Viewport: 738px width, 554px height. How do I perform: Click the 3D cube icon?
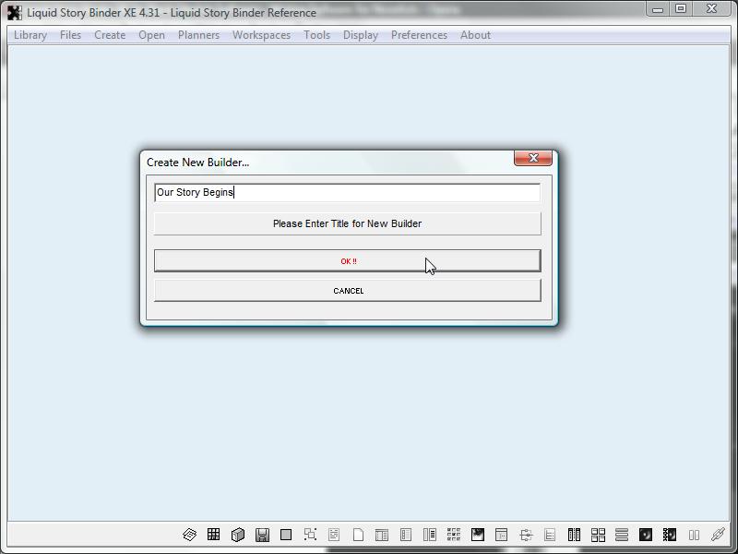238,535
